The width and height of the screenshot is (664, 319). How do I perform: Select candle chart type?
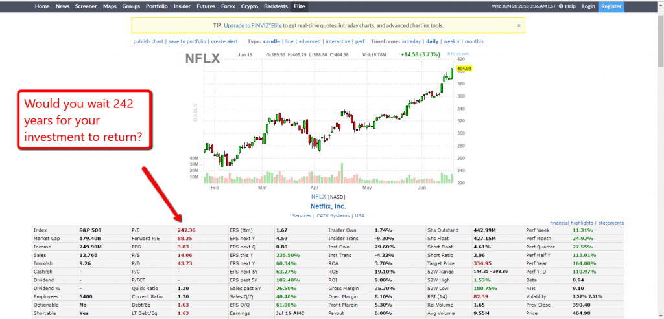pos(272,41)
